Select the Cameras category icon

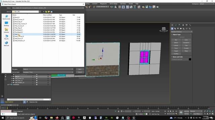click(x=181, y=29)
